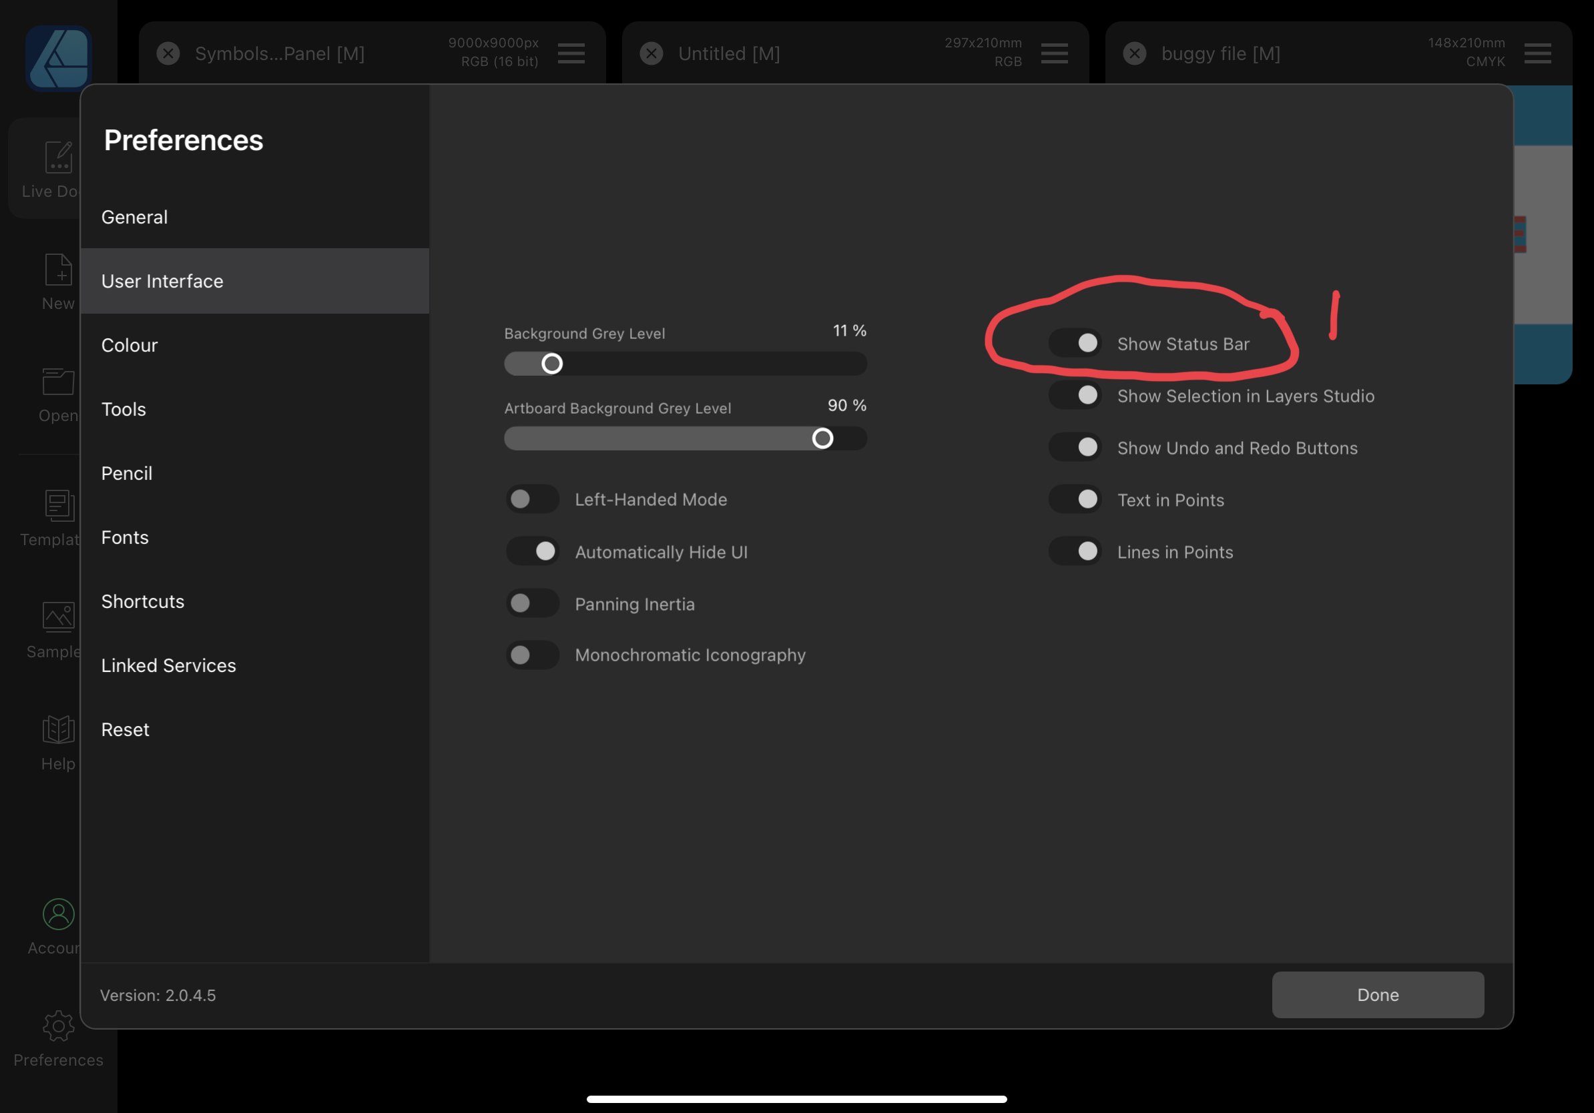The image size is (1594, 1113).
Task: Disable the Automatically Hide UI toggle
Action: click(532, 551)
